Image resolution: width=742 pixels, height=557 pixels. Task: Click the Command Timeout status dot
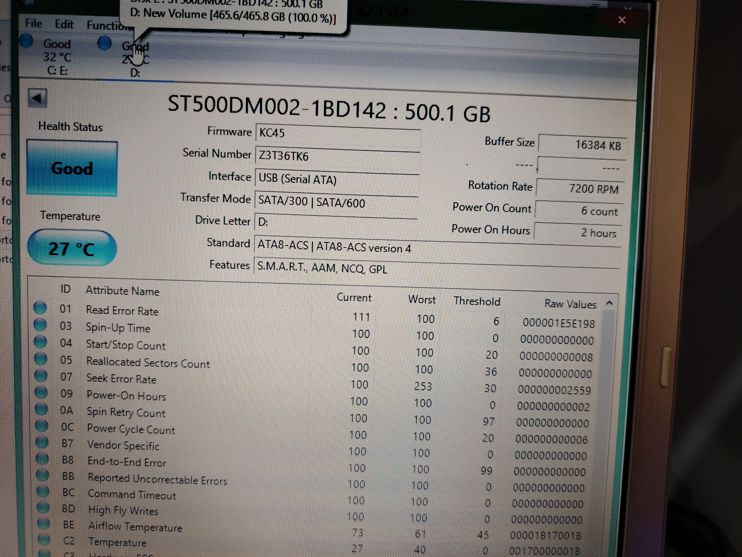pyautogui.click(x=42, y=491)
